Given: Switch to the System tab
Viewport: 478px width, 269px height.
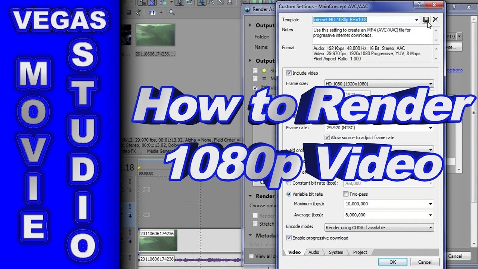Looking at the screenshot, I should pos(336,252).
